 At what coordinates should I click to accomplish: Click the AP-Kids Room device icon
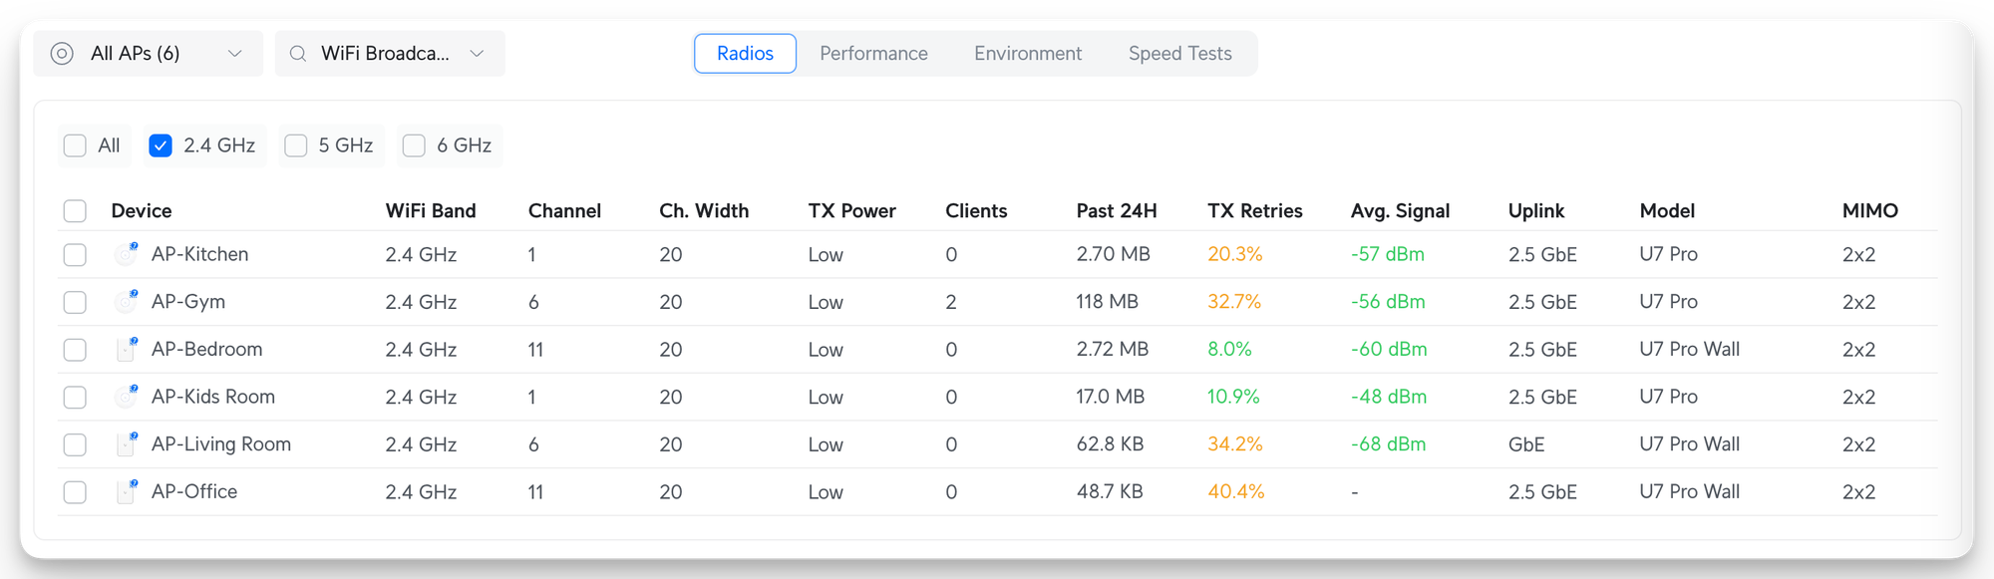click(127, 397)
